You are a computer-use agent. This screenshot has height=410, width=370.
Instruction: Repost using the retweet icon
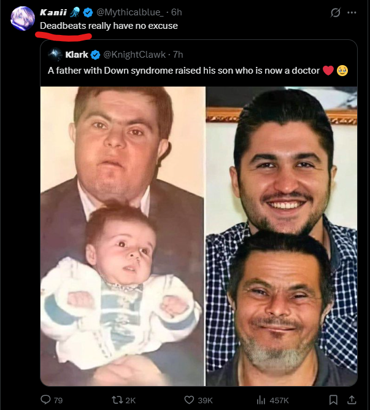[x=116, y=400]
